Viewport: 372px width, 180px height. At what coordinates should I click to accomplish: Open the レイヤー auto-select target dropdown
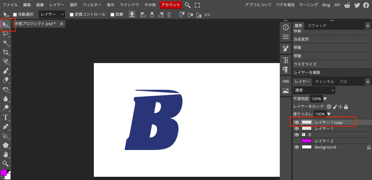click(52, 15)
